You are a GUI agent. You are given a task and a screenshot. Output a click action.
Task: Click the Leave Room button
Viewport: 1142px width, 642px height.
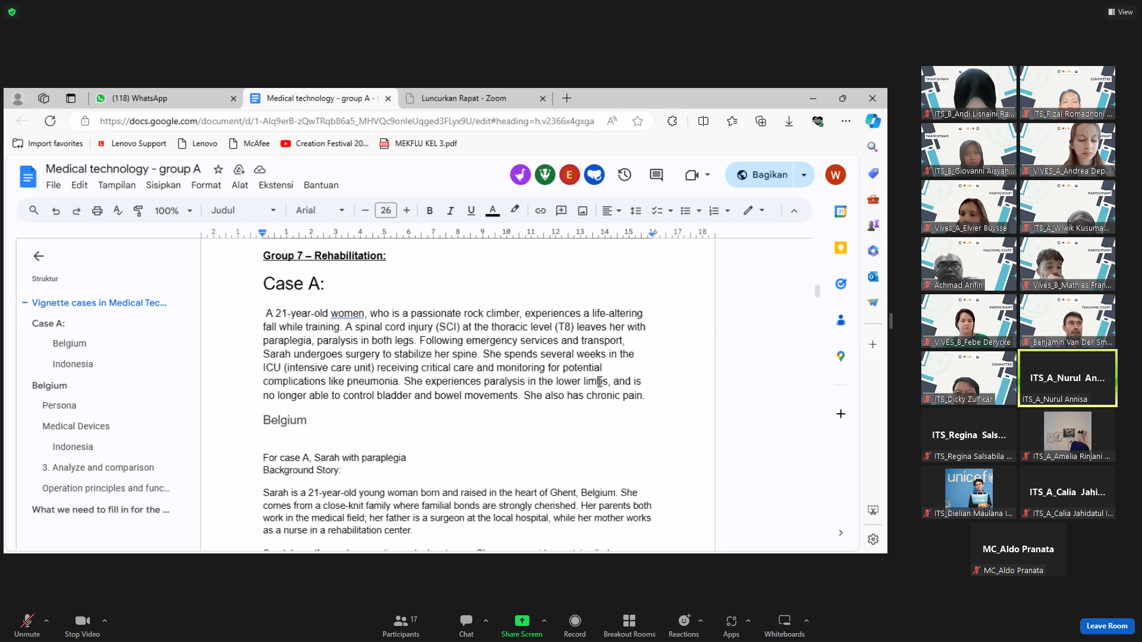coord(1106,626)
